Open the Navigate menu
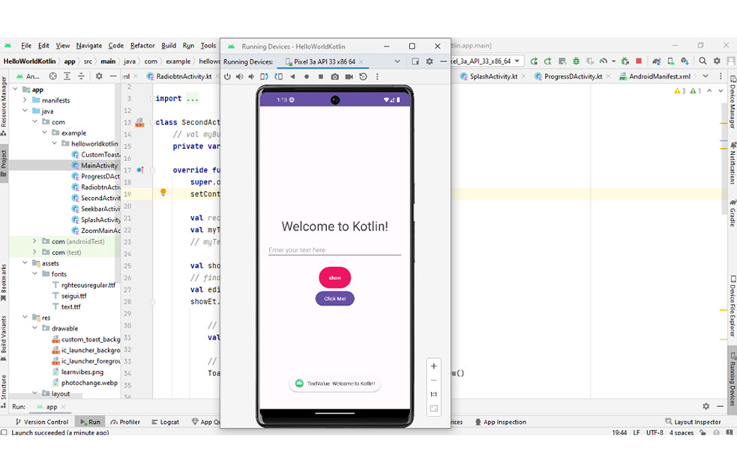737x460 pixels. [x=88, y=46]
